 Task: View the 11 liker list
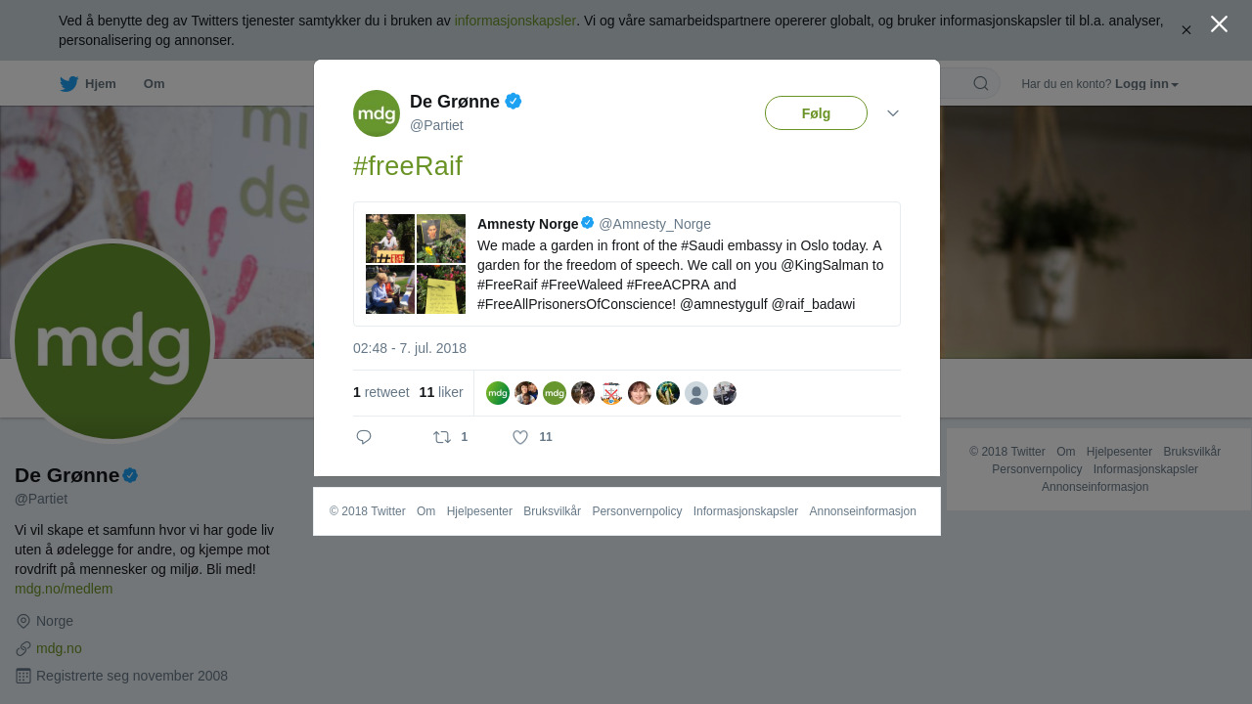point(441,392)
